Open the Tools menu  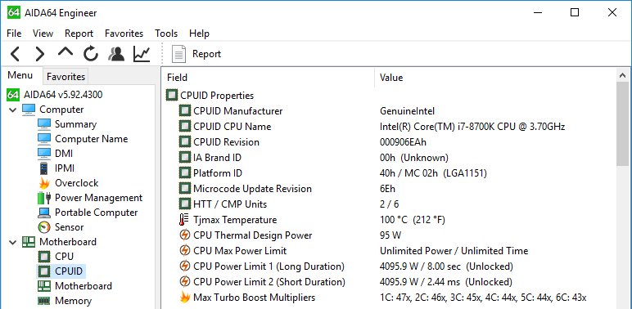pyautogui.click(x=166, y=34)
